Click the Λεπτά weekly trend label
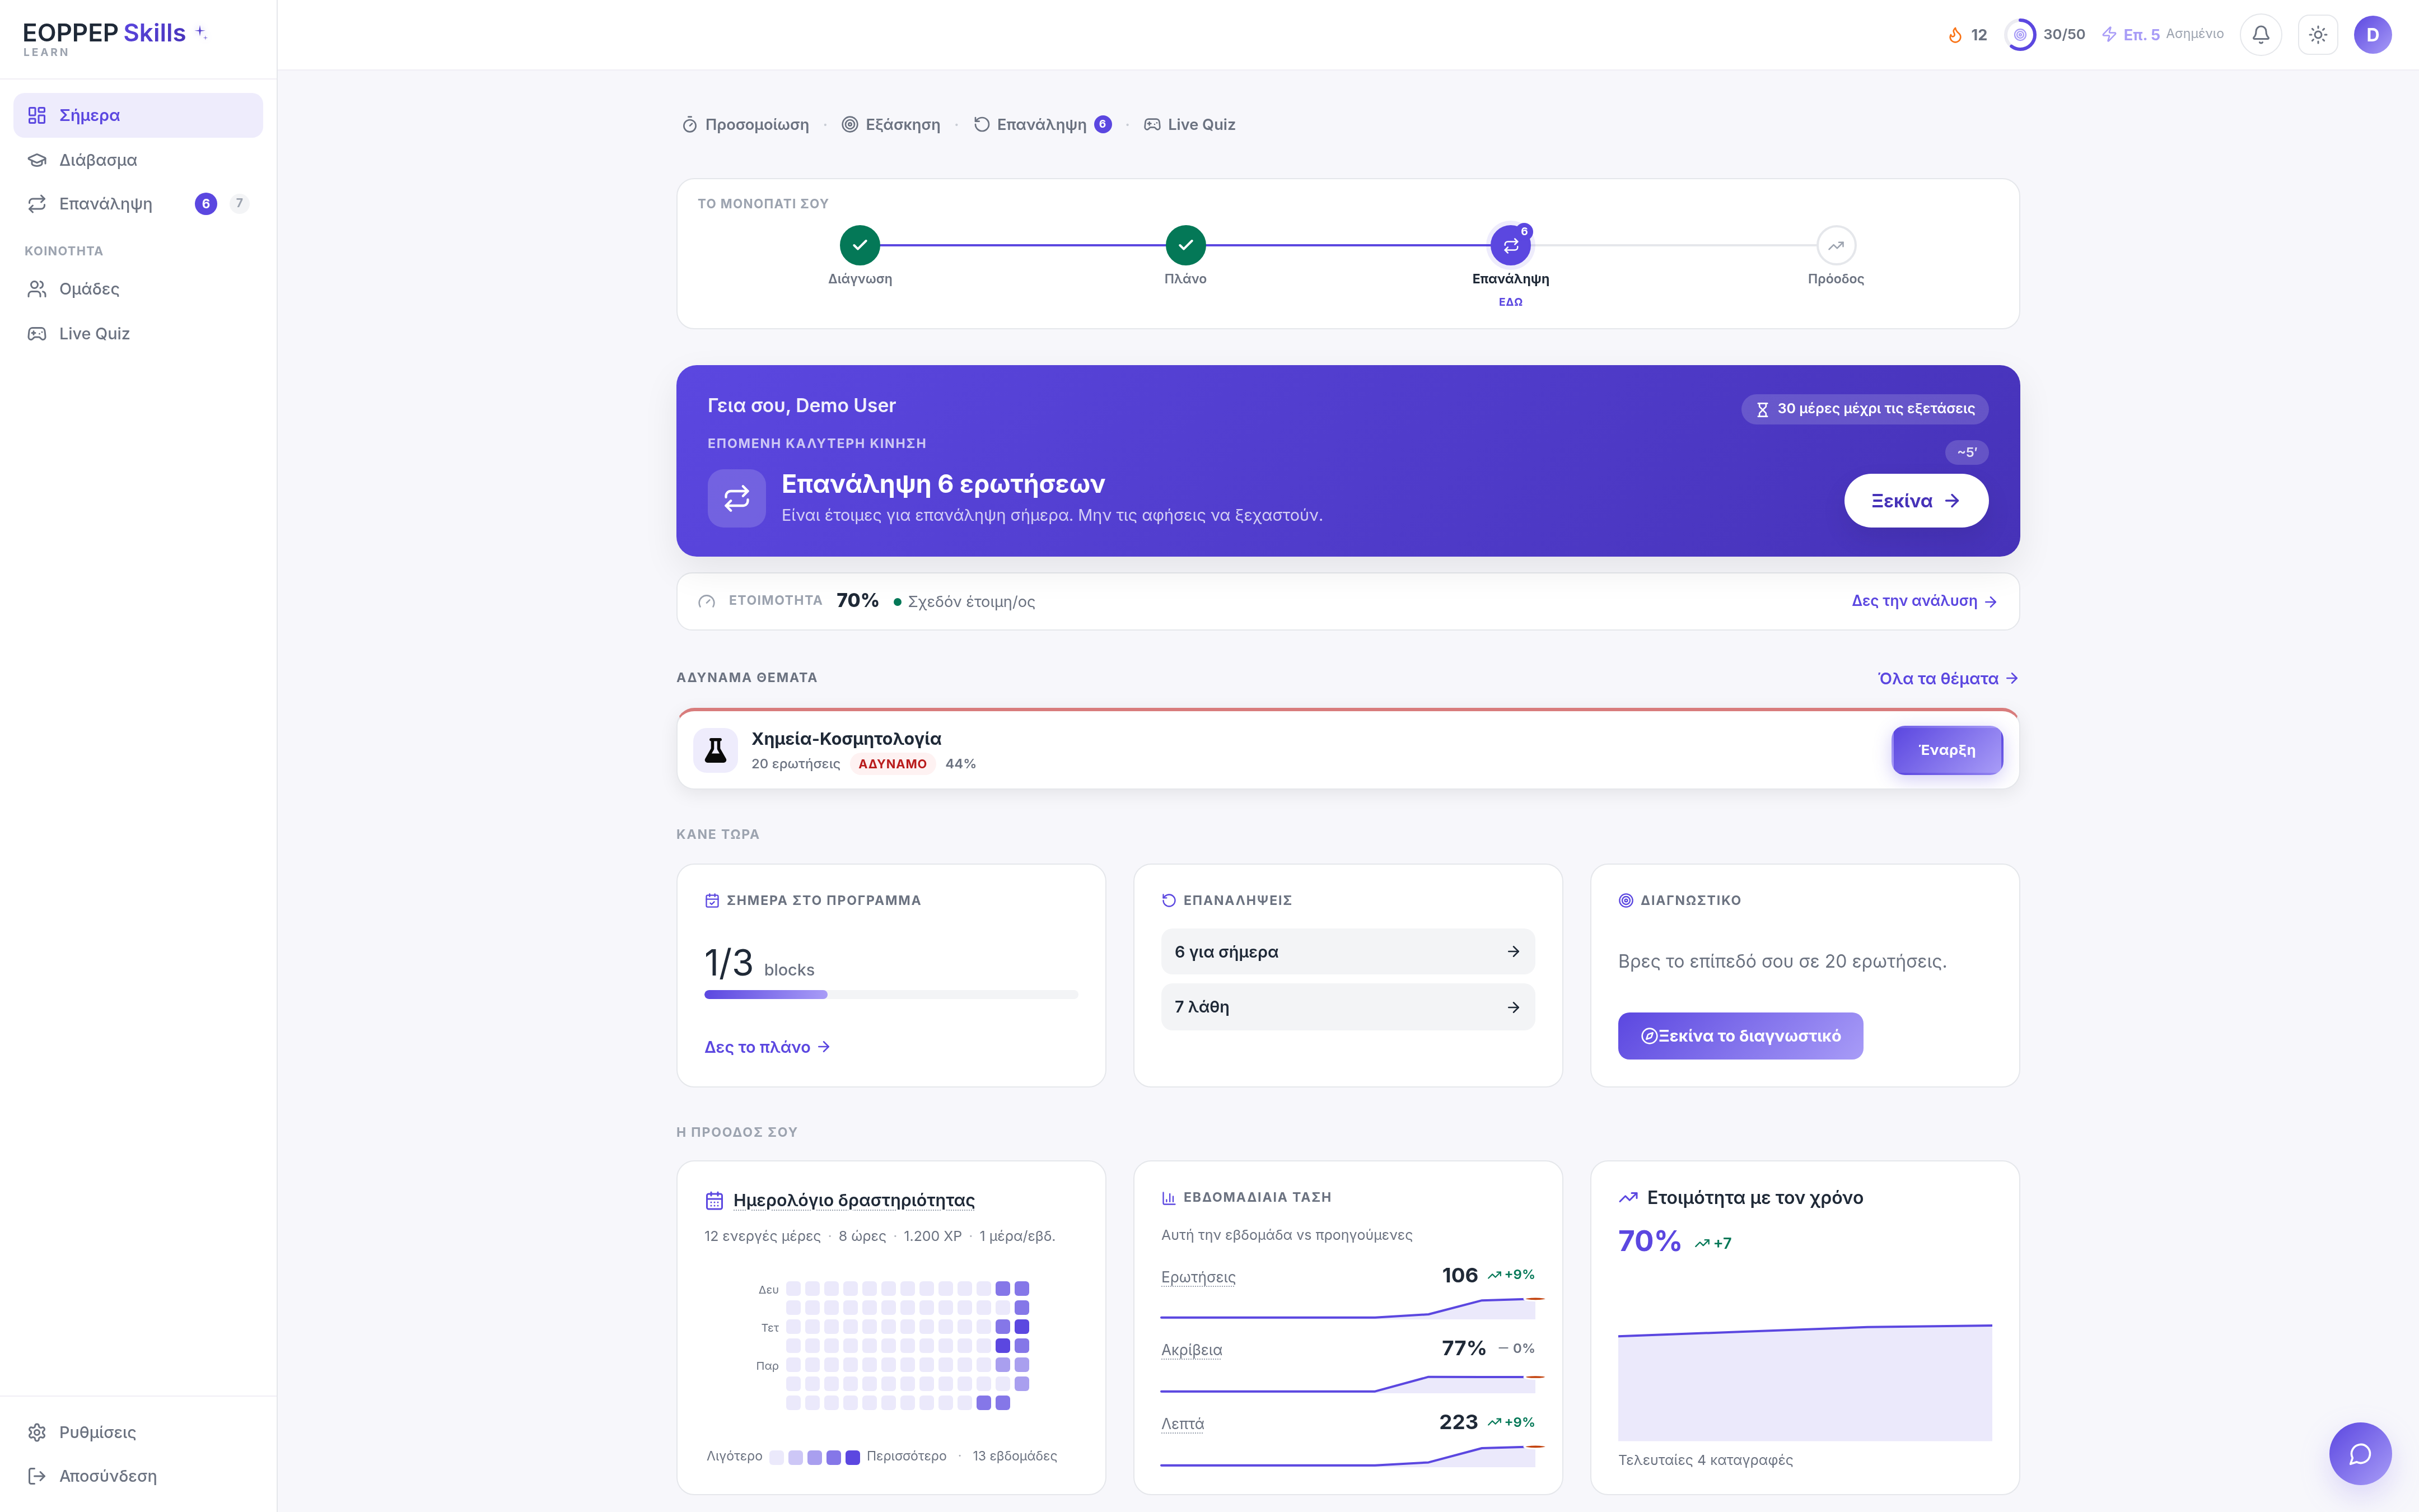This screenshot has width=2419, height=1512. tap(1183, 1424)
